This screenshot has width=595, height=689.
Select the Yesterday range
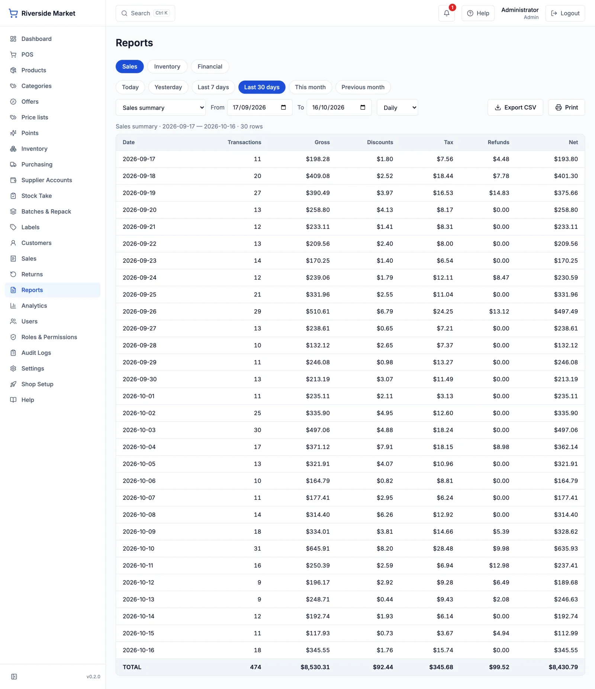pyautogui.click(x=168, y=87)
